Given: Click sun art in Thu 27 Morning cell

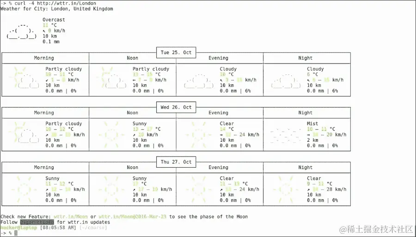Looking at the screenshot, I should 24,189.
